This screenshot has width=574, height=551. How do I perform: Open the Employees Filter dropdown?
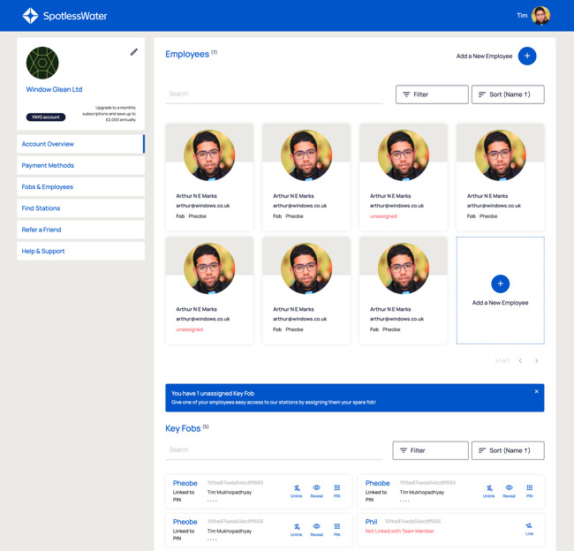432,94
